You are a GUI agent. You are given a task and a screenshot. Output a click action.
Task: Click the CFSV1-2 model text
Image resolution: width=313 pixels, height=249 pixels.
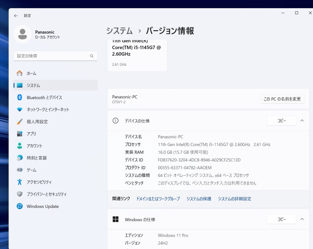[x=119, y=102]
